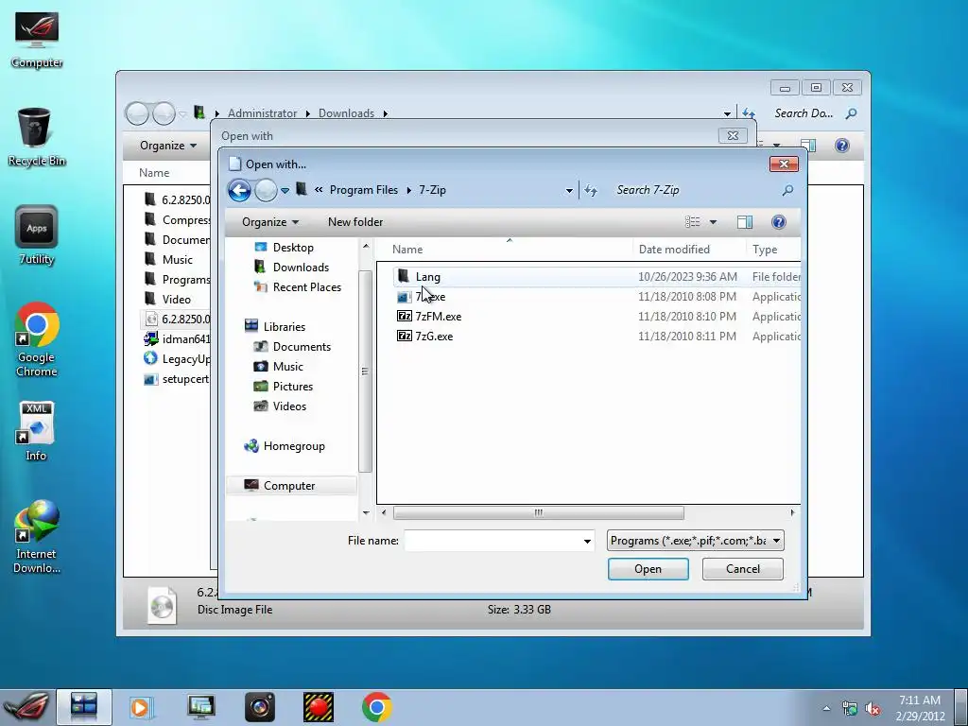Click the Open button
This screenshot has height=726, width=968.
click(648, 569)
